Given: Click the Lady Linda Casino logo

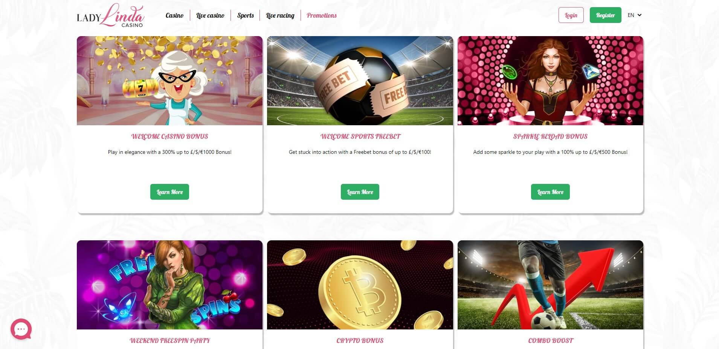Looking at the screenshot, I should pyautogui.click(x=110, y=15).
